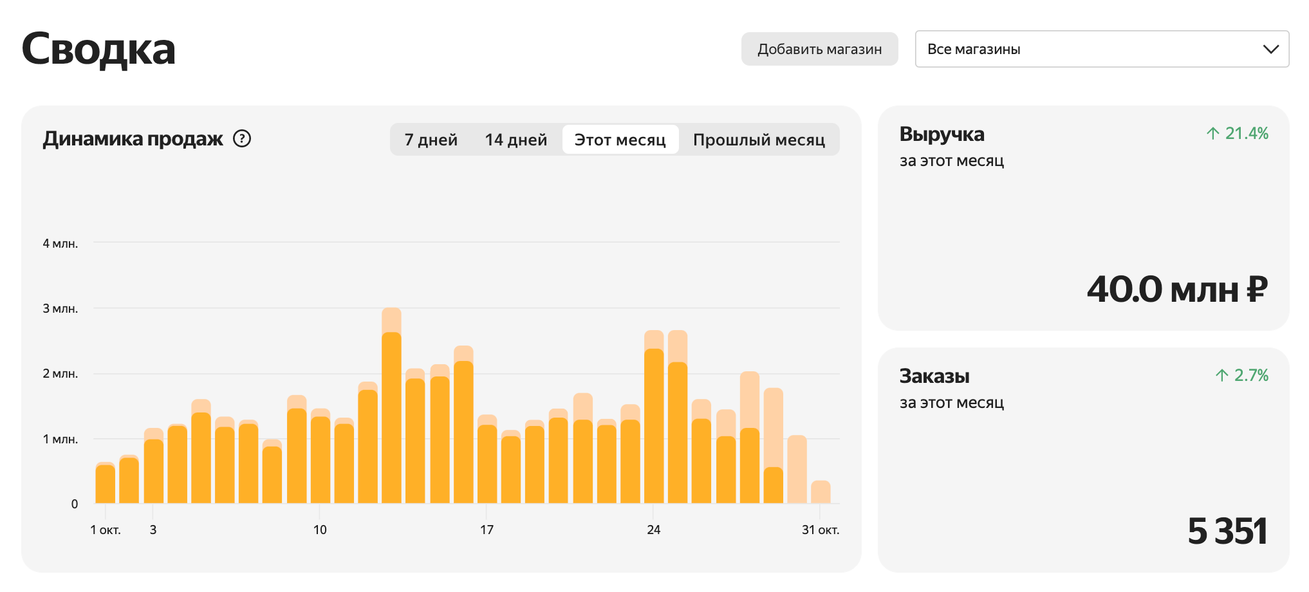This screenshot has height=592, width=1309.
Task: Switch the chart to 7 дней
Action: (431, 140)
